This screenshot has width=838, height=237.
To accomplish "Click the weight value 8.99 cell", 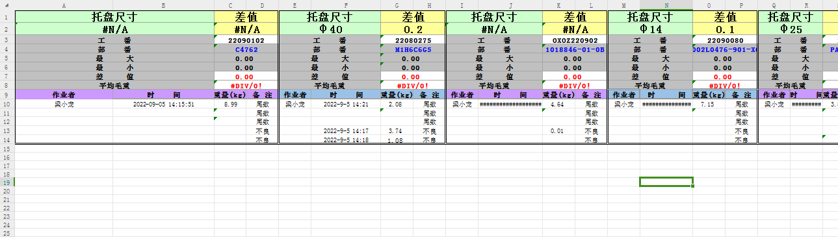I will tap(230, 104).
